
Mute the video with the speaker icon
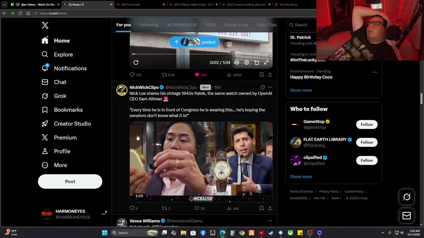pyautogui.click(x=237, y=62)
